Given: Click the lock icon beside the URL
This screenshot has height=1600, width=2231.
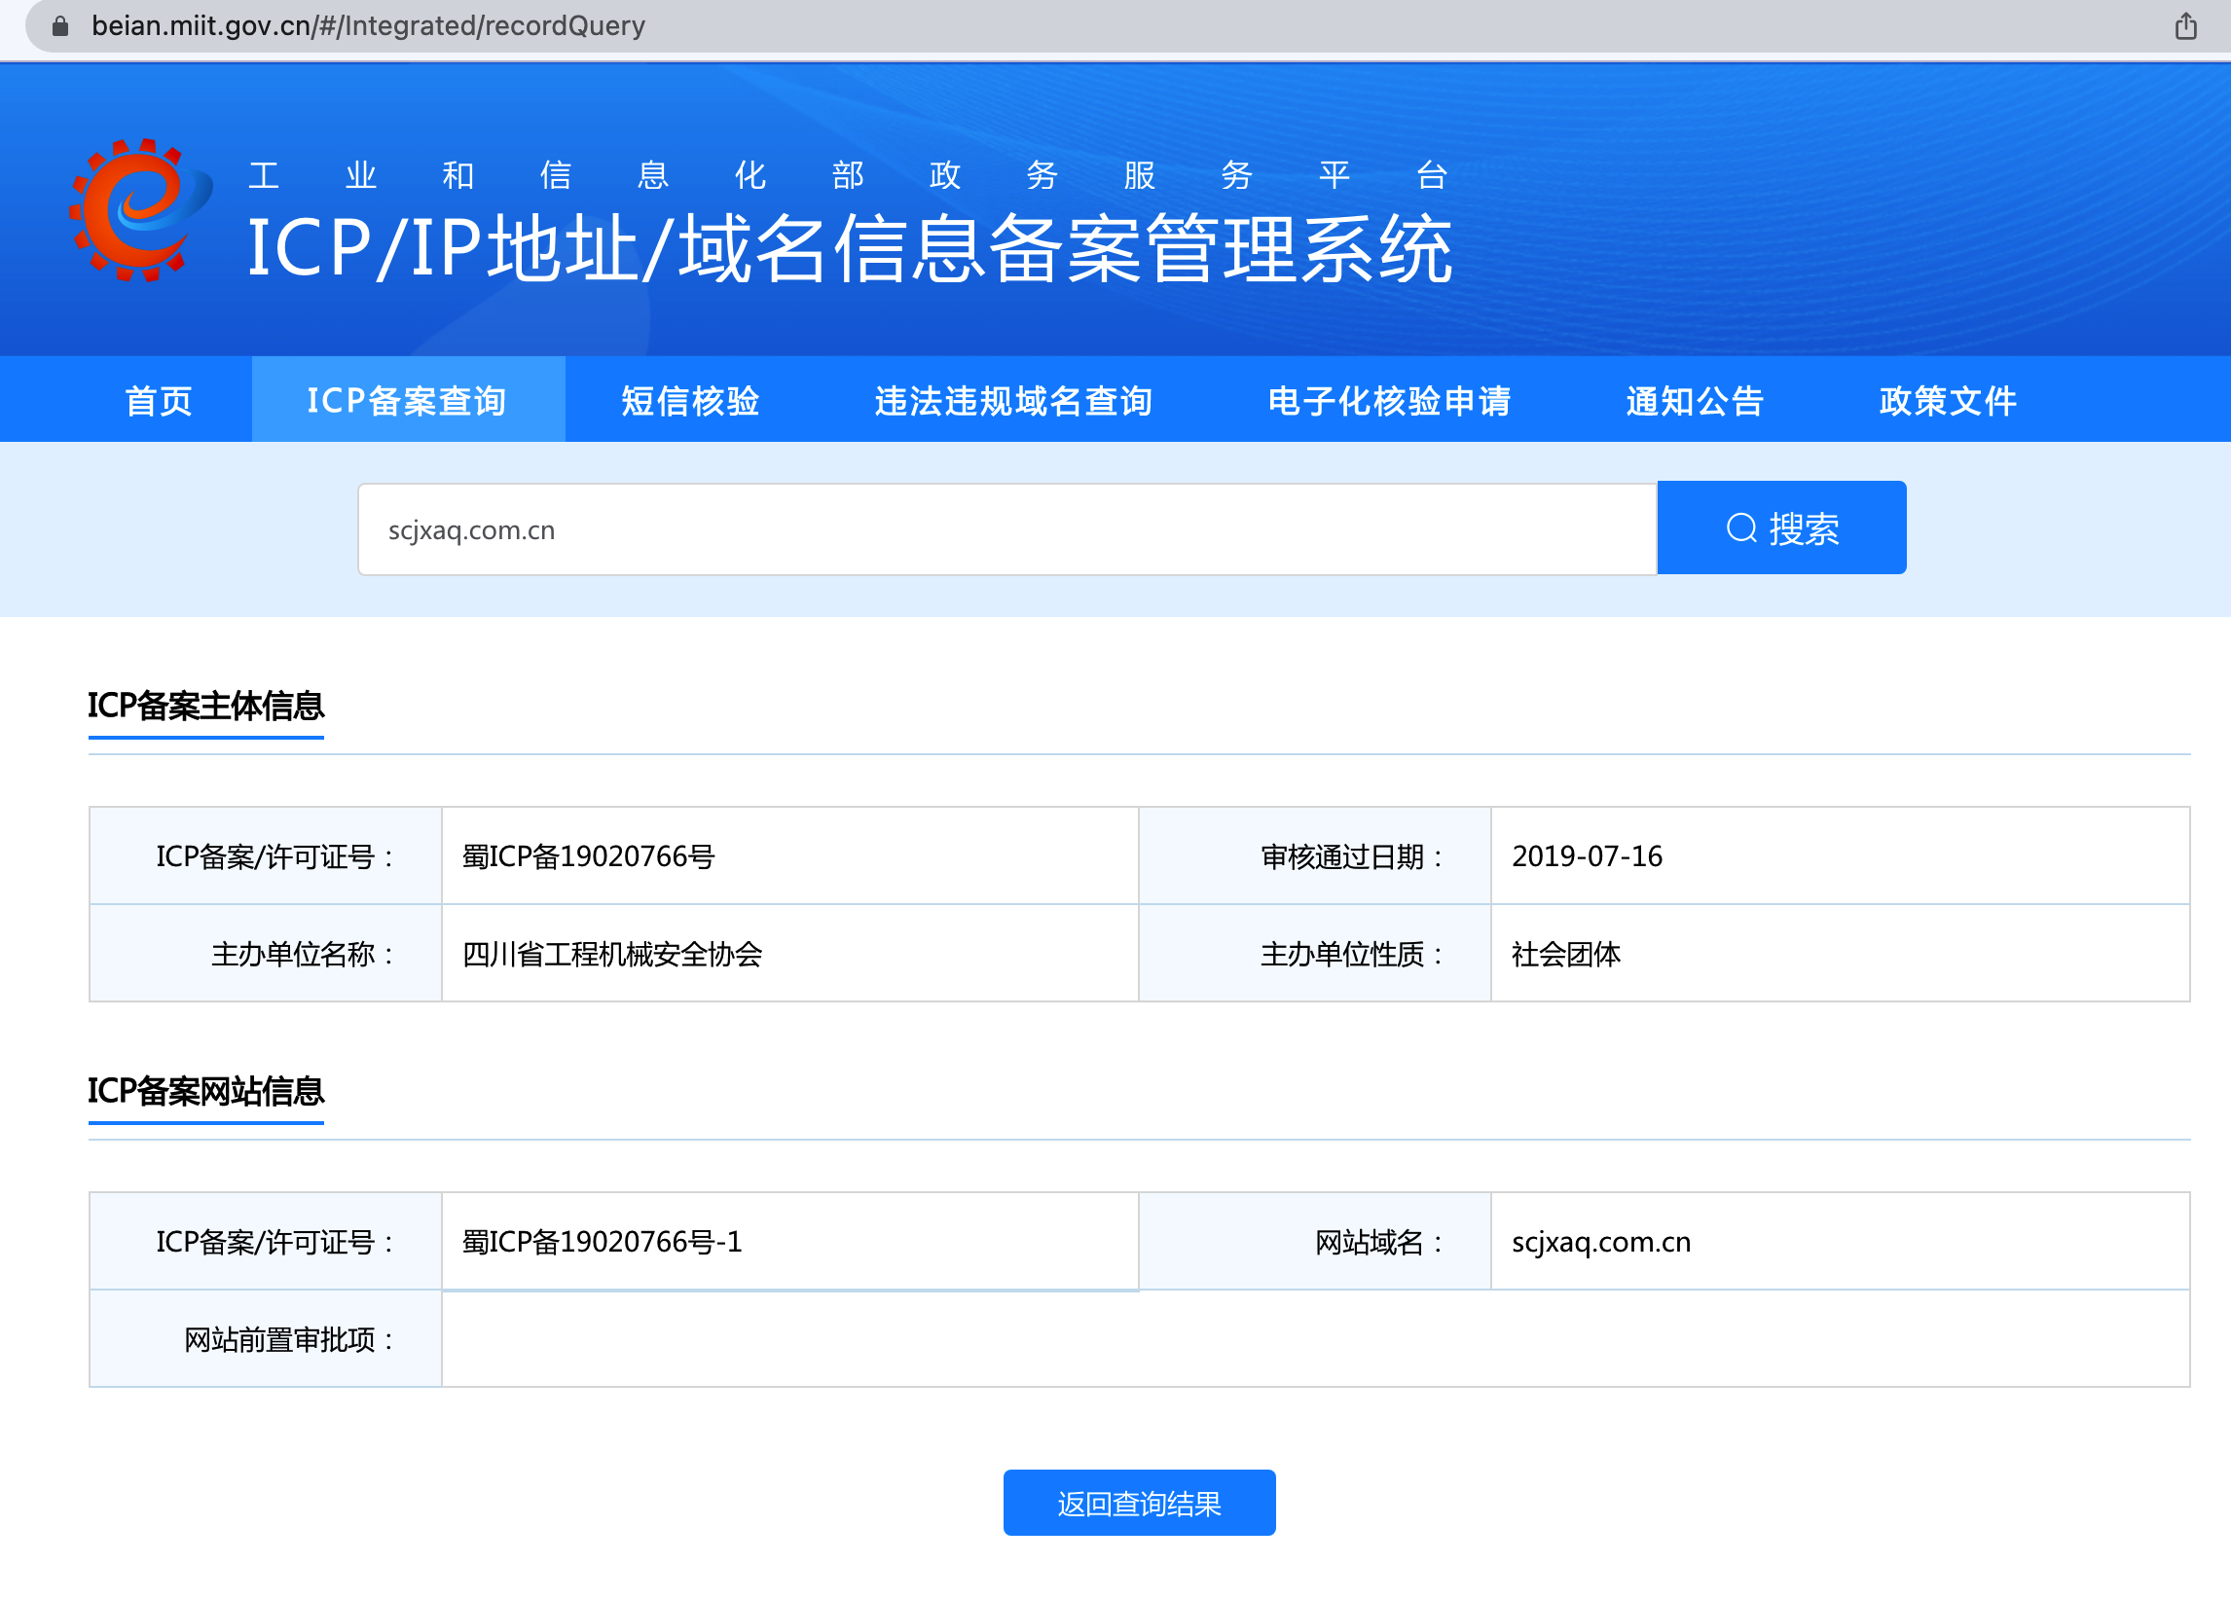Looking at the screenshot, I should coord(60,25).
